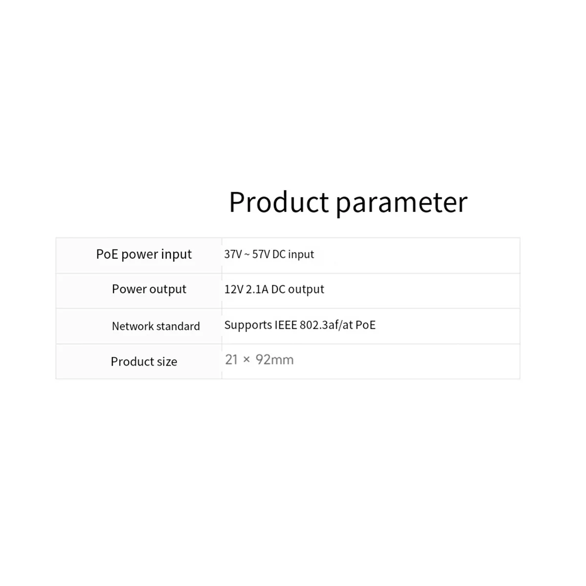
Task: Click "12V" in the power output value
Action: pos(233,289)
